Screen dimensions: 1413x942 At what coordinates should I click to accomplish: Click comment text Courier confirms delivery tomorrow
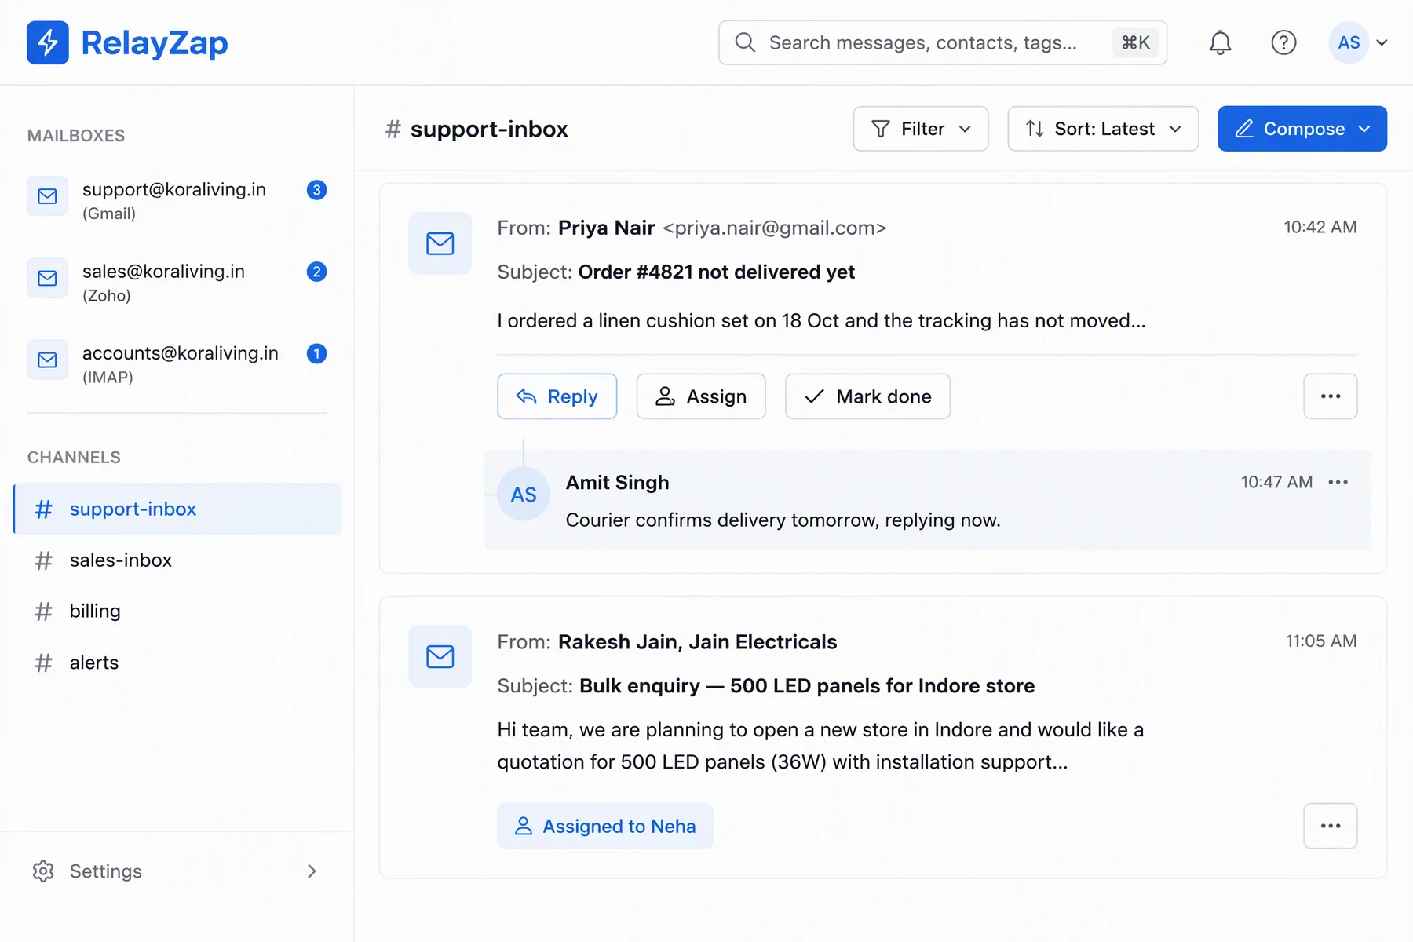tap(783, 520)
